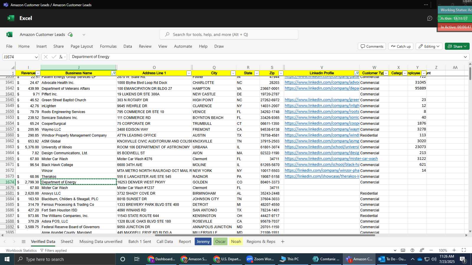Open the Linkedin Profile filter button

[x=357, y=73]
